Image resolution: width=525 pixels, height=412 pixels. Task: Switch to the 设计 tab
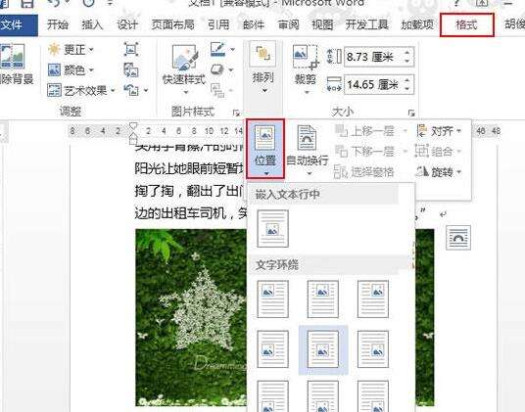[127, 24]
